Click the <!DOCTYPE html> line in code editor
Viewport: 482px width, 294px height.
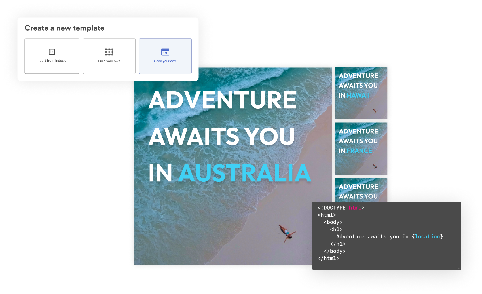341,208
